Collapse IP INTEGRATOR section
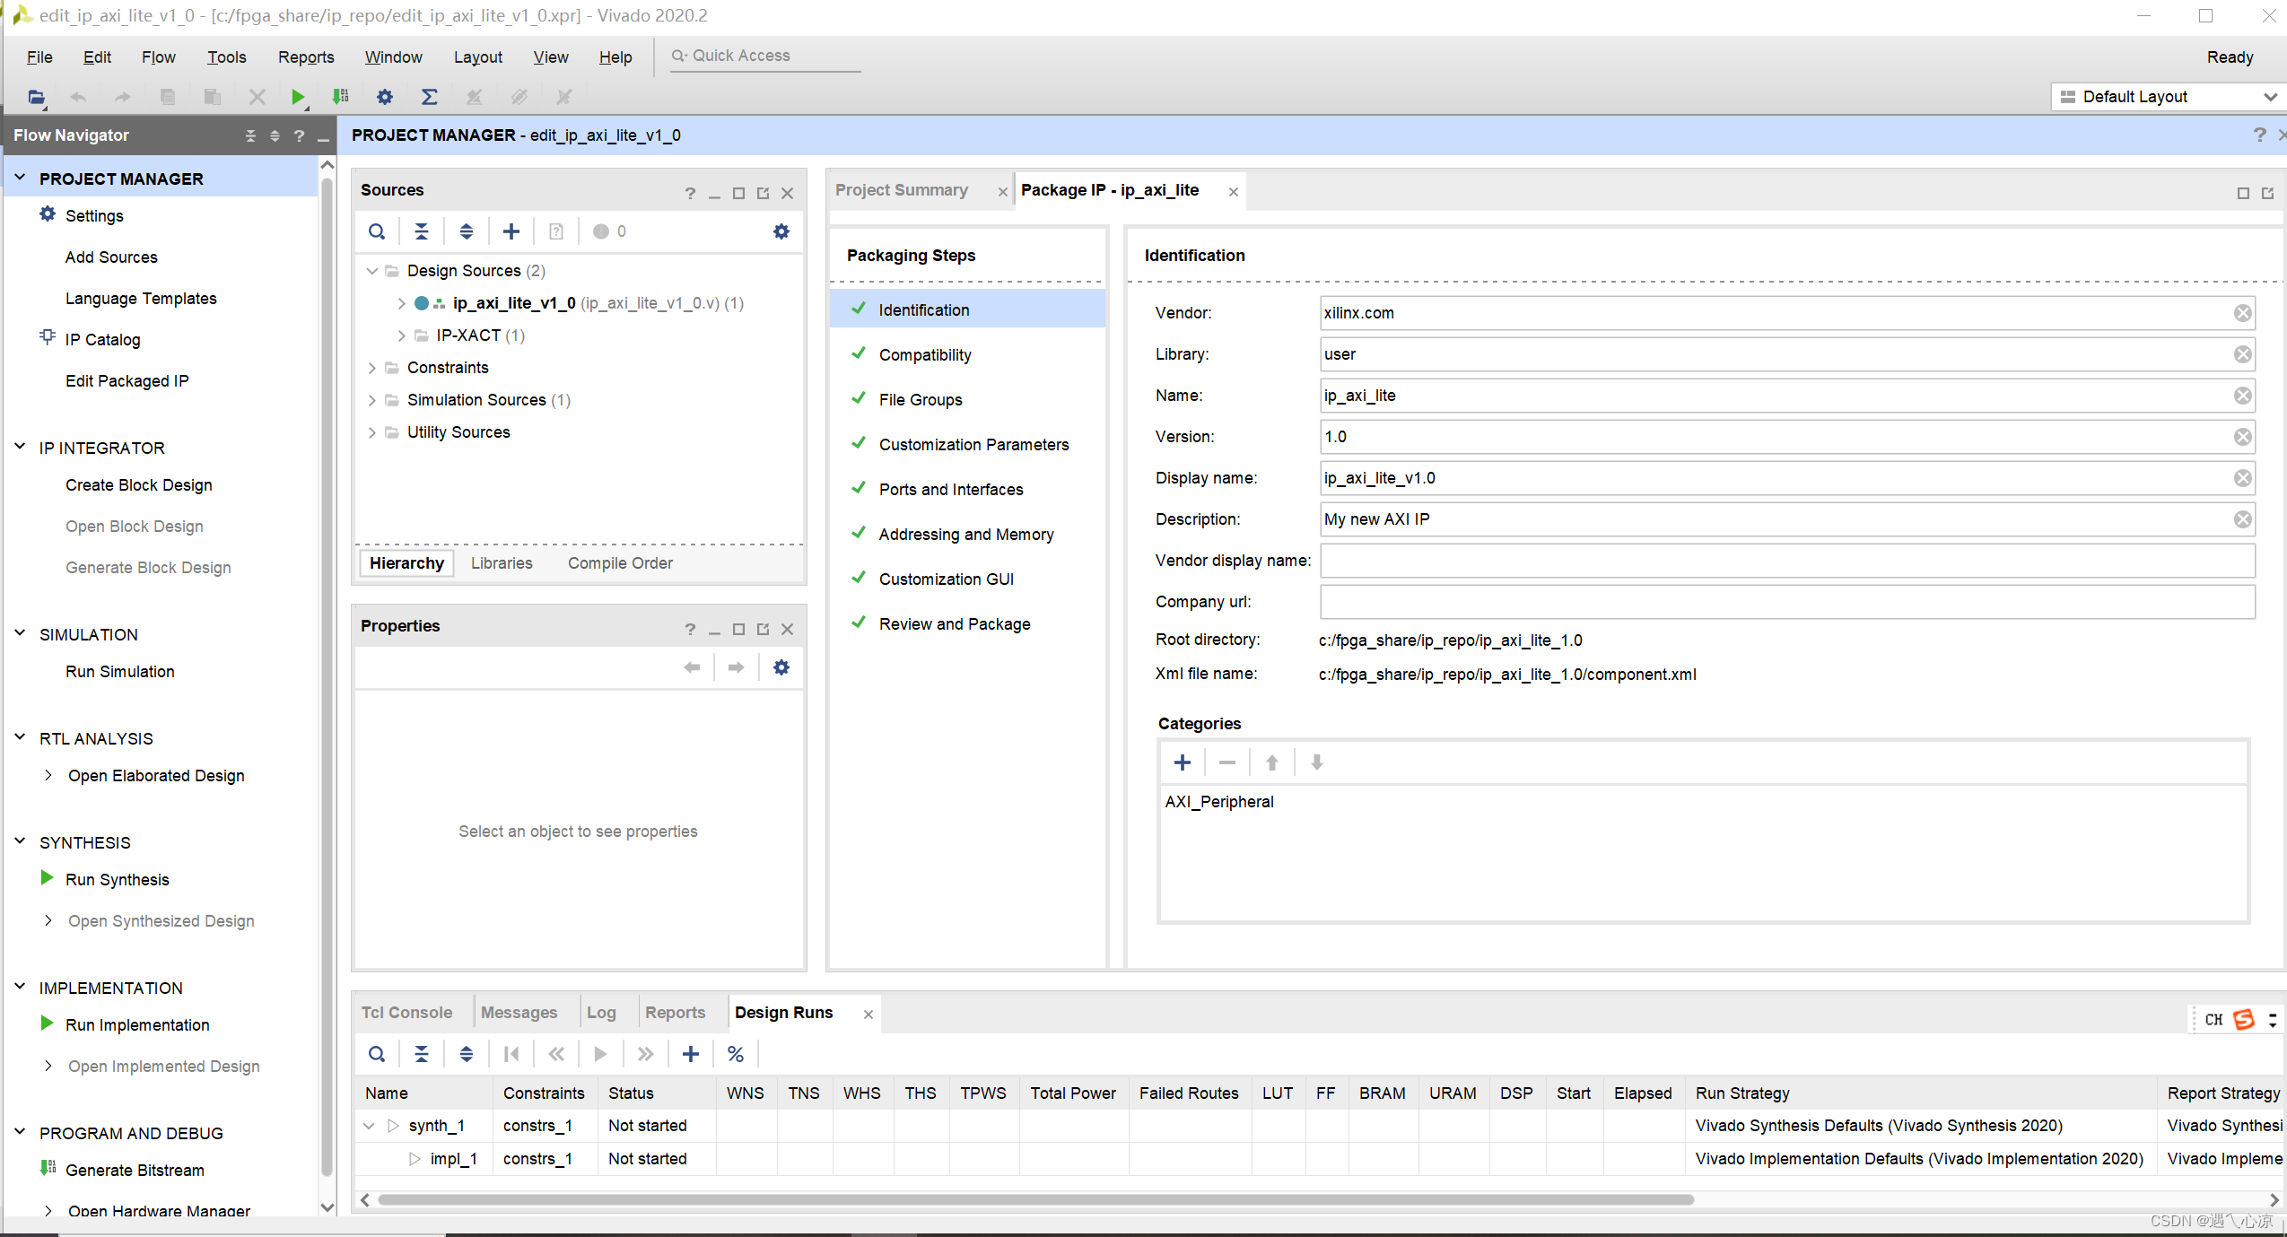This screenshot has width=2287, height=1237. 20,447
